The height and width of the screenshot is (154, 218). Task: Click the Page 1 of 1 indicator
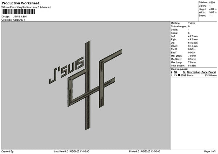point(210,151)
